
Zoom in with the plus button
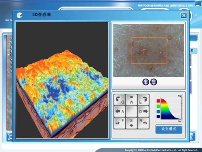click(146, 82)
